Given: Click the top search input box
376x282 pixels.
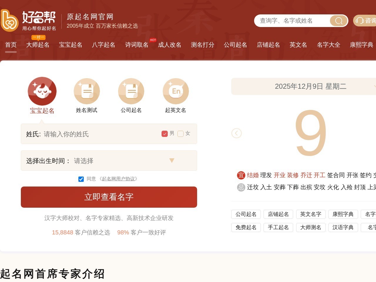Looking at the screenshot, I should tap(294, 21).
